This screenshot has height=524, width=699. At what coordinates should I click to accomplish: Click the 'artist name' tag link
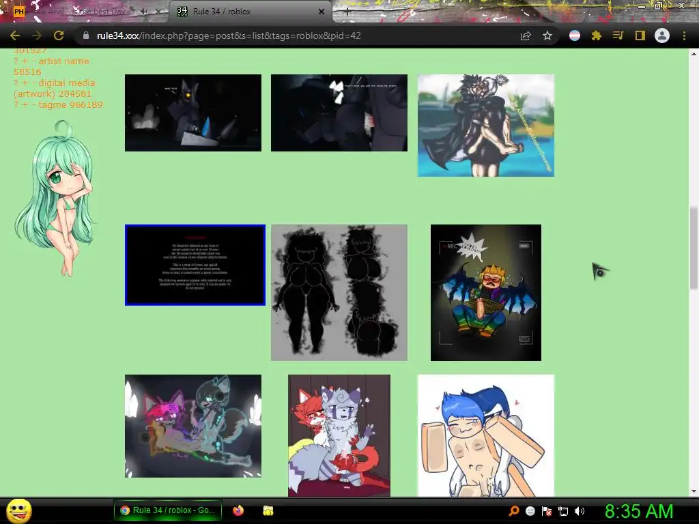(63, 61)
